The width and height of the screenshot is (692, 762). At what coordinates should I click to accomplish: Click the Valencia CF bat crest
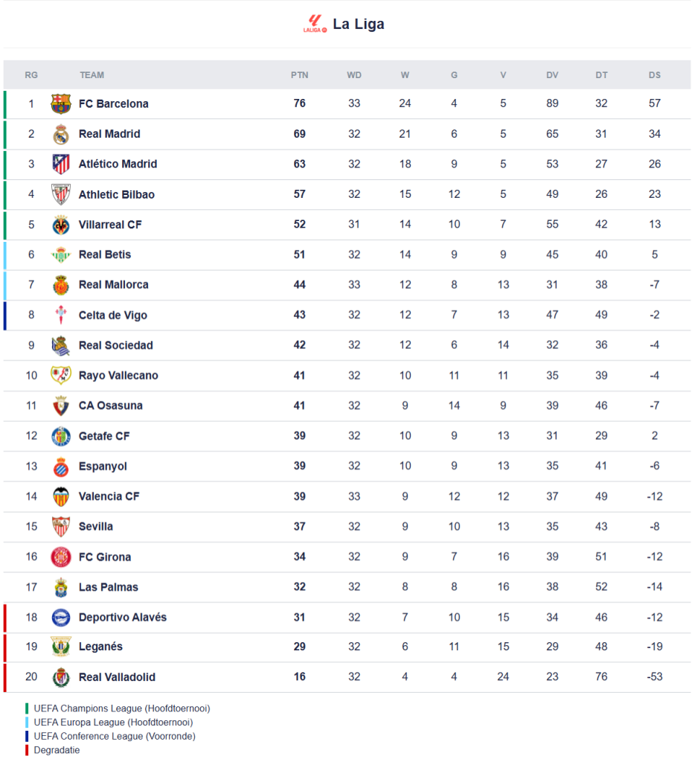point(61,496)
